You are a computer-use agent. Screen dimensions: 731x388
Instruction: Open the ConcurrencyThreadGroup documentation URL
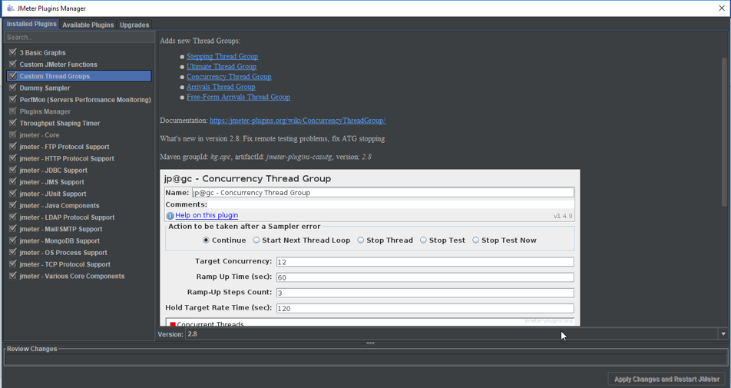coord(297,121)
